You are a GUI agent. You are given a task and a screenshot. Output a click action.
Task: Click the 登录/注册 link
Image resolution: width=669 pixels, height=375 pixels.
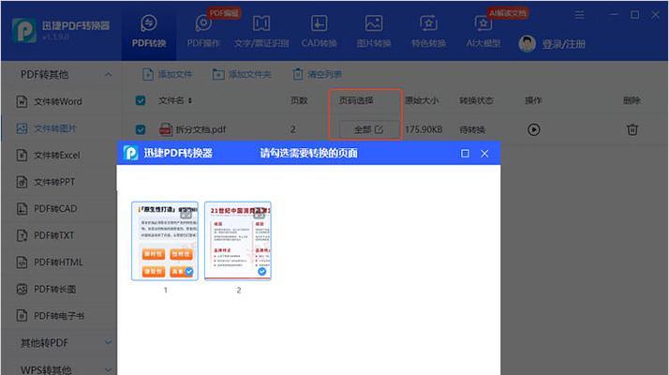[x=564, y=44]
